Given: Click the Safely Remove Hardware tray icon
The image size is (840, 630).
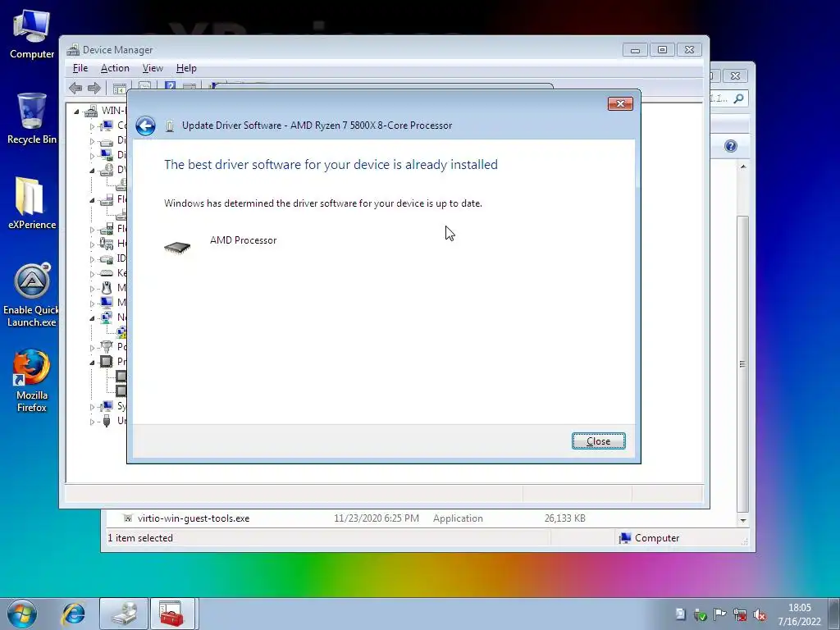Looking at the screenshot, I should tap(701, 615).
